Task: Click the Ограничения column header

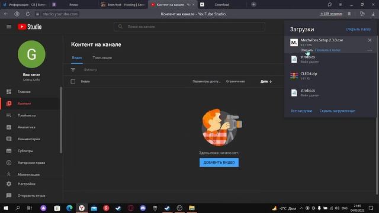Action: coord(236,82)
